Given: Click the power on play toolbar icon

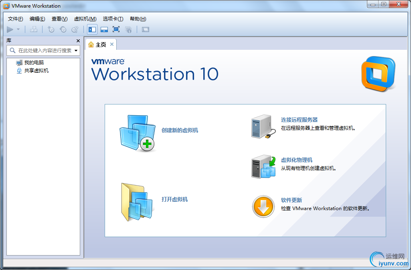Looking at the screenshot, I should 10,29.
